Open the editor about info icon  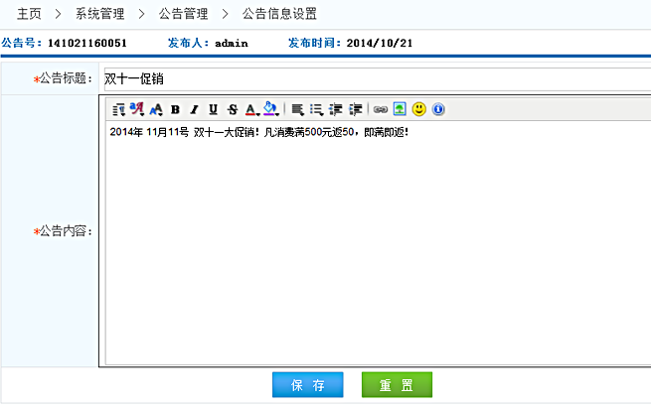pyautogui.click(x=438, y=109)
